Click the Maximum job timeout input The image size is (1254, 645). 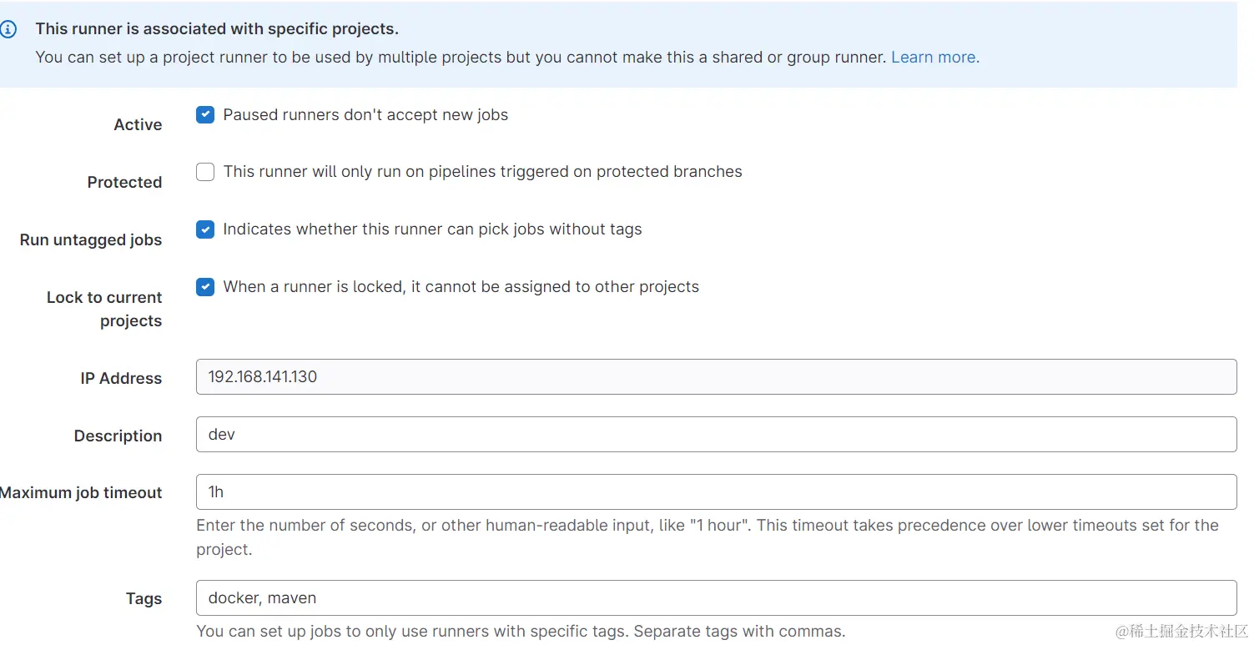716,492
